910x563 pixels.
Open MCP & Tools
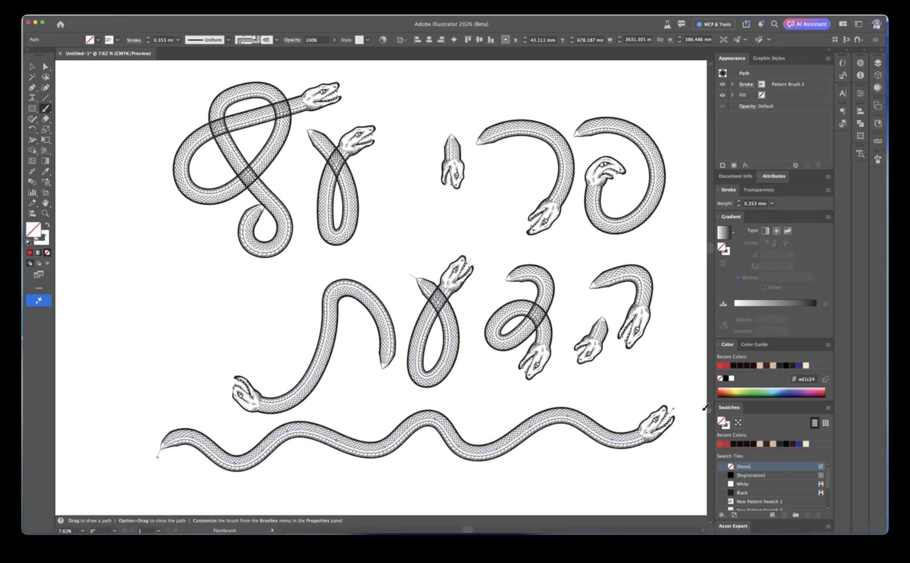tap(714, 24)
